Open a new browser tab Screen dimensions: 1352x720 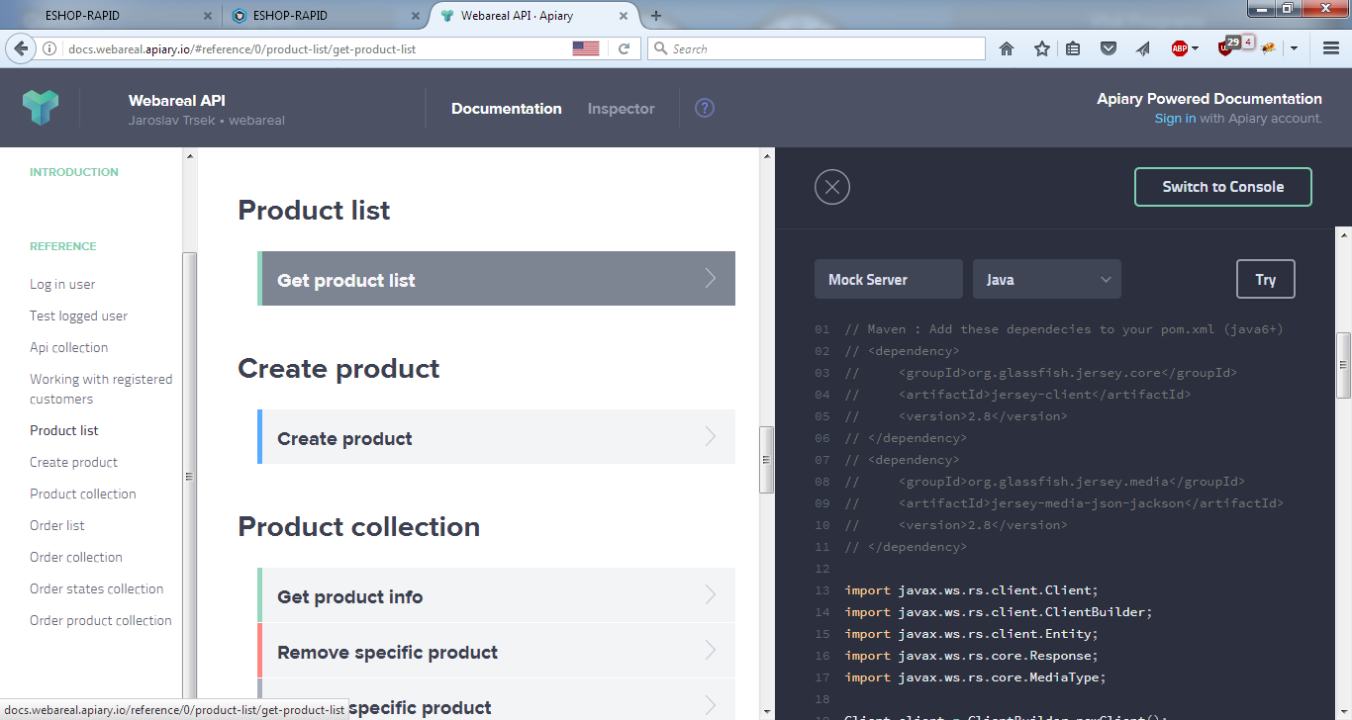pos(656,16)
